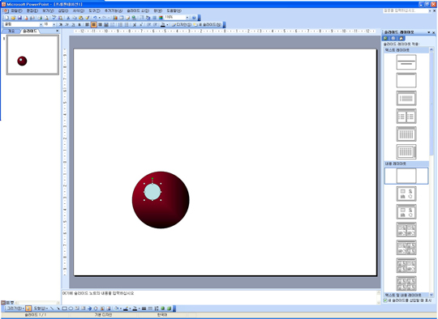Click the question input box
Viewport: 438px width, 319px height.
click(406, 11)
